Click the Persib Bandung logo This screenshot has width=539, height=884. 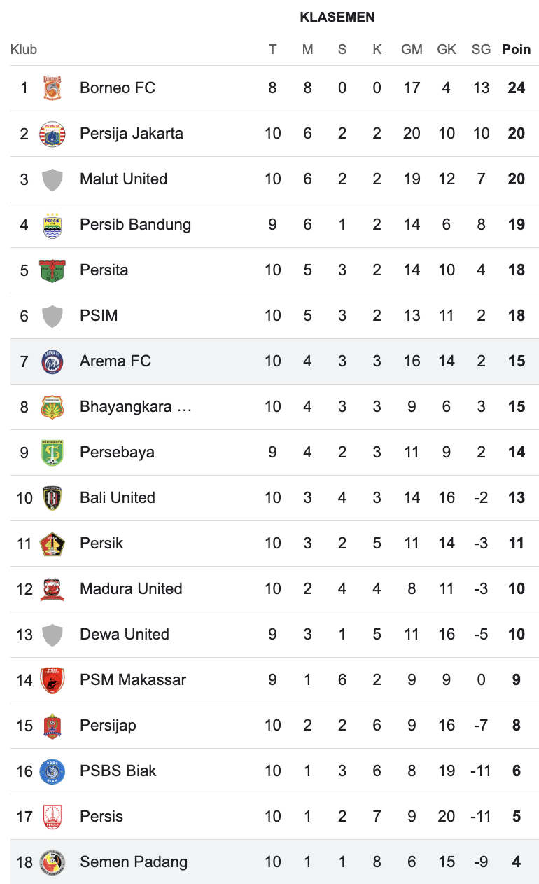pyautogui.click(x=52, y=225)
